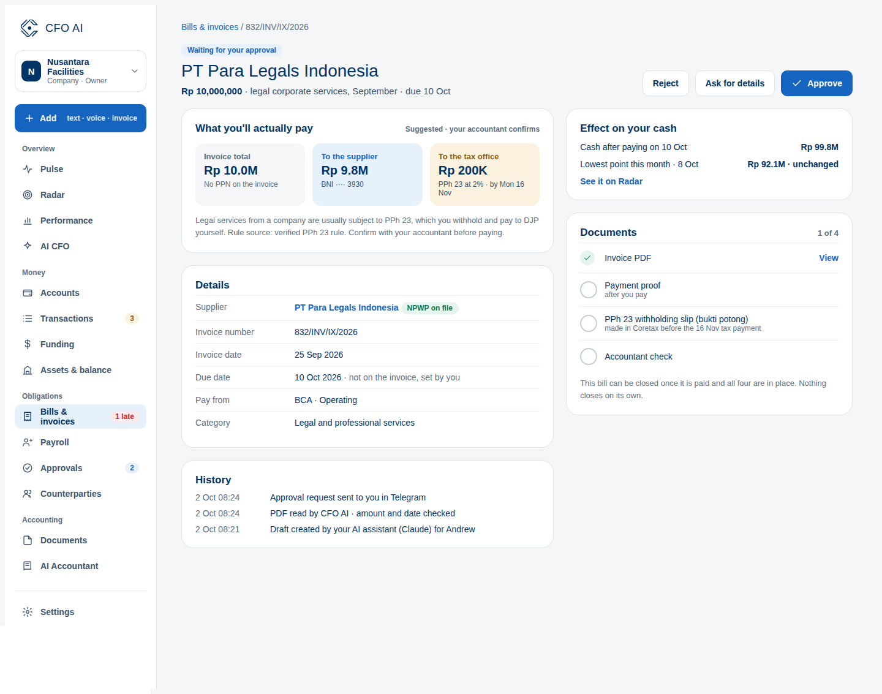The width and height of the screenshot is (882, 694).
Task: Click the Accounts card icon
Action: pyautogui.click(x=28, y=293)
